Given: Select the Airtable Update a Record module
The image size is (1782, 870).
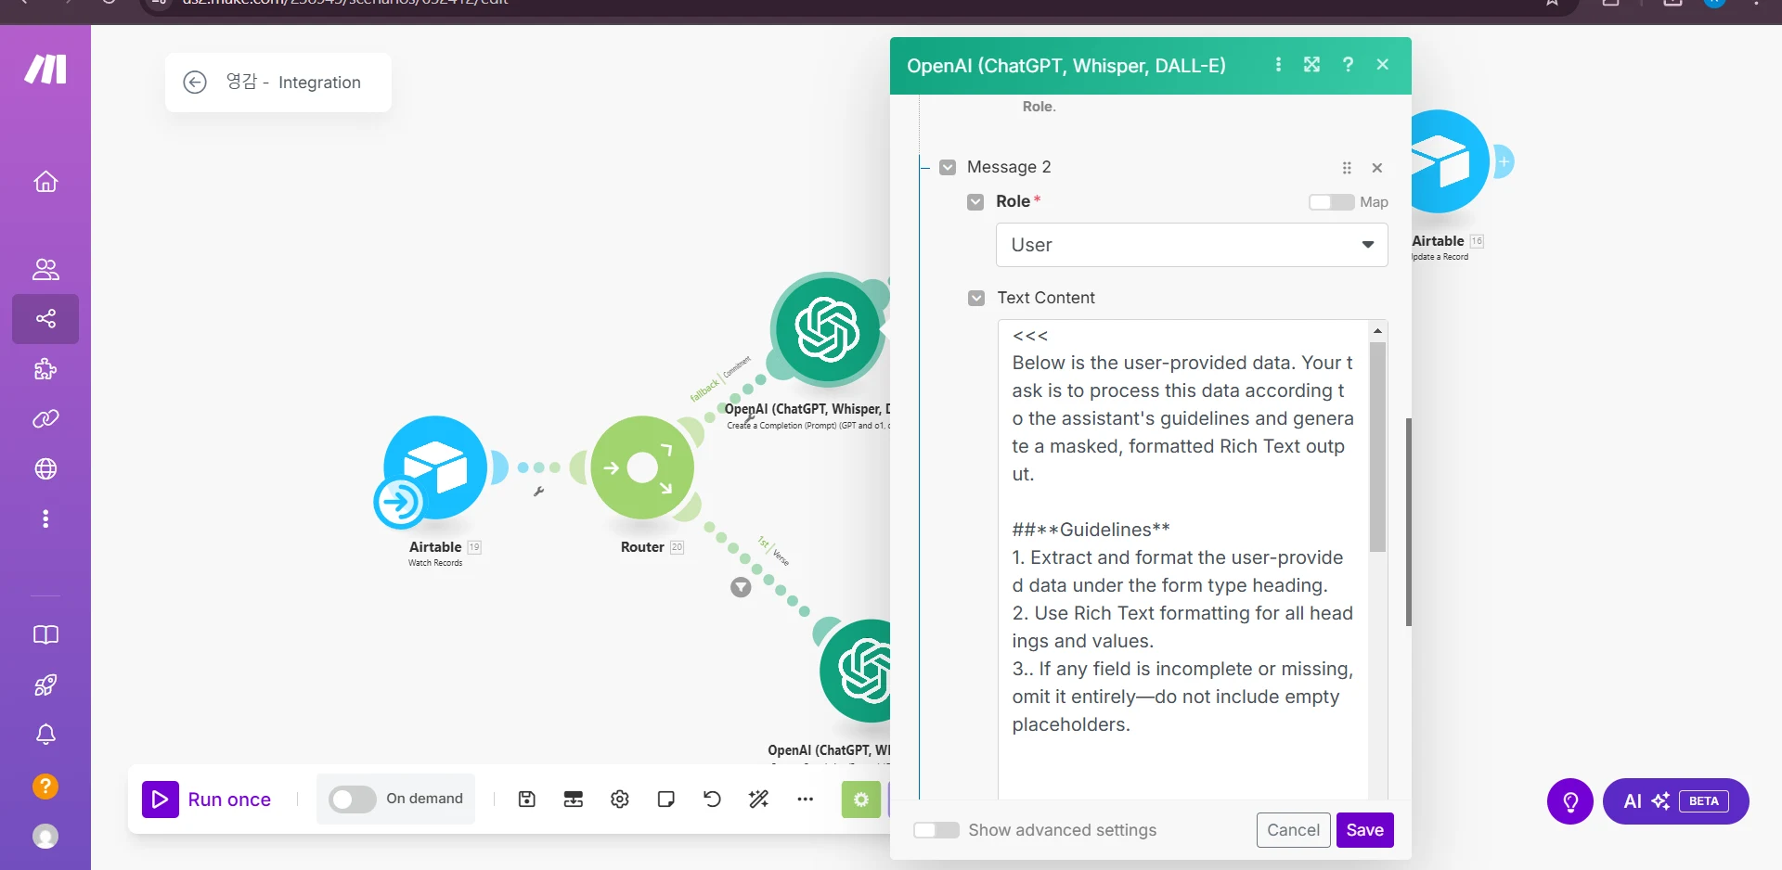Looking at the screenshot, I should pos(1448,161).
